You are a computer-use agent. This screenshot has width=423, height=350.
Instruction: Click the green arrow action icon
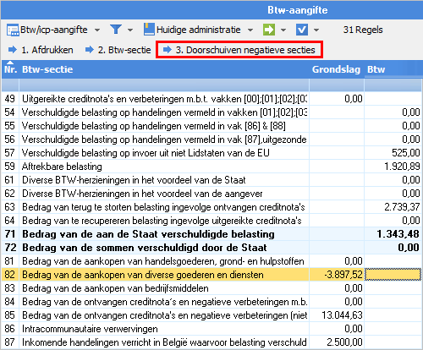(269, 30)
